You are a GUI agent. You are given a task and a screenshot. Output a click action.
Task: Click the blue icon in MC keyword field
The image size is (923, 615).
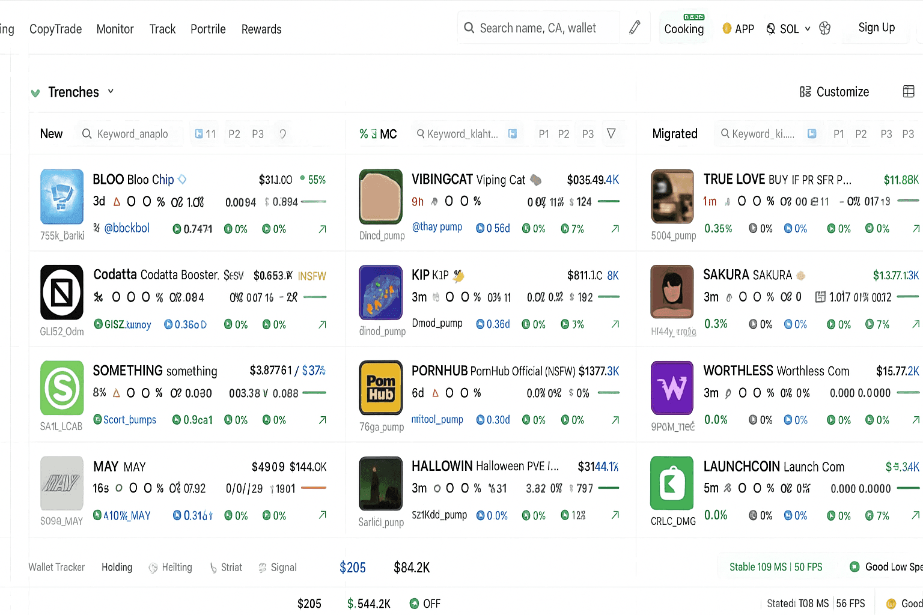[513, 133]
